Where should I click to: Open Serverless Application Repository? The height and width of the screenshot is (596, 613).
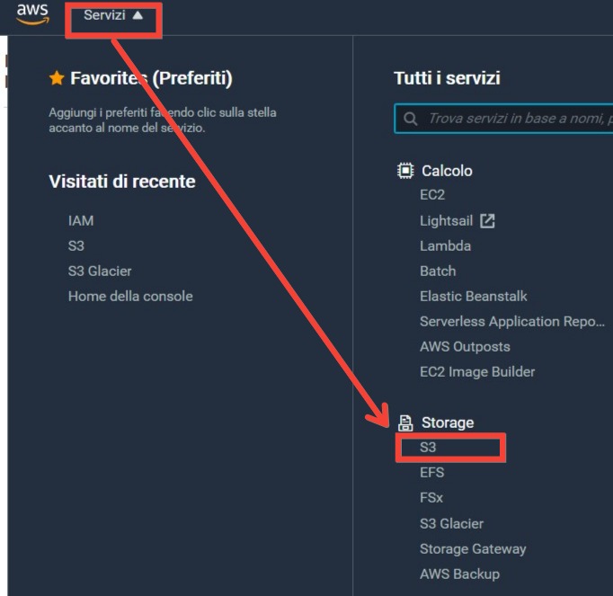tap(512, 322)
